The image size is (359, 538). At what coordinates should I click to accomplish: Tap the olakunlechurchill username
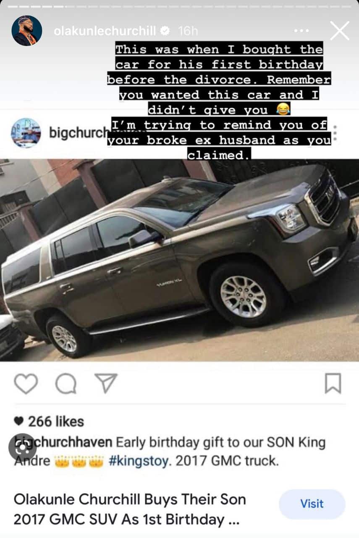105,31
